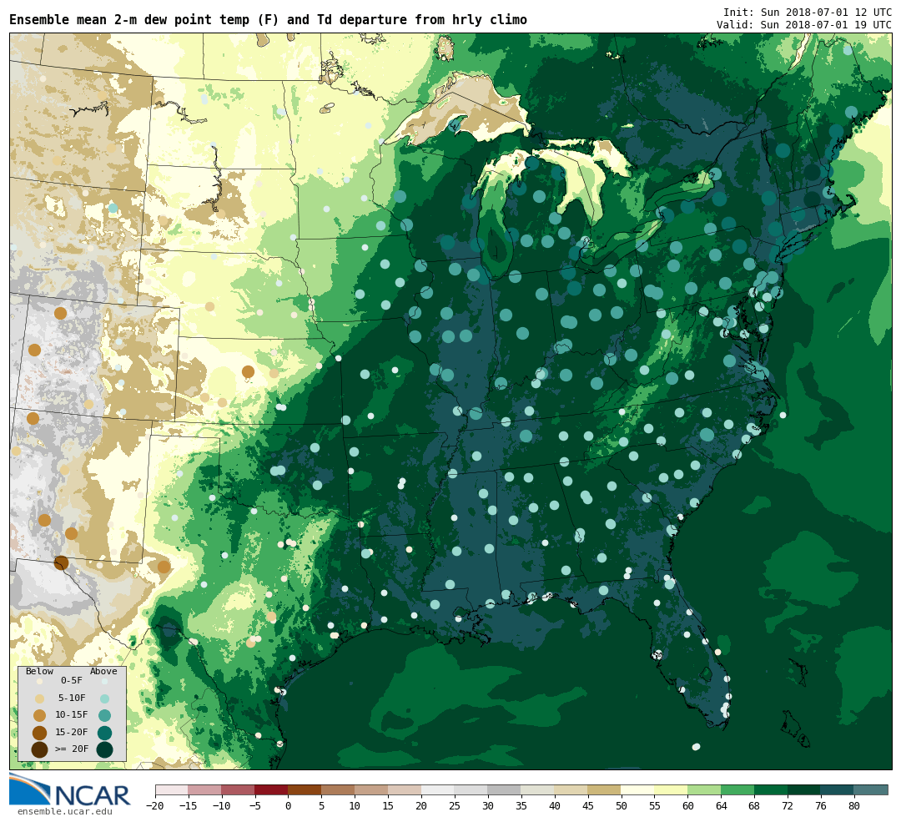
Task: Open the ensemble.ucar.edu link text
Action: [x=64, y=812]
